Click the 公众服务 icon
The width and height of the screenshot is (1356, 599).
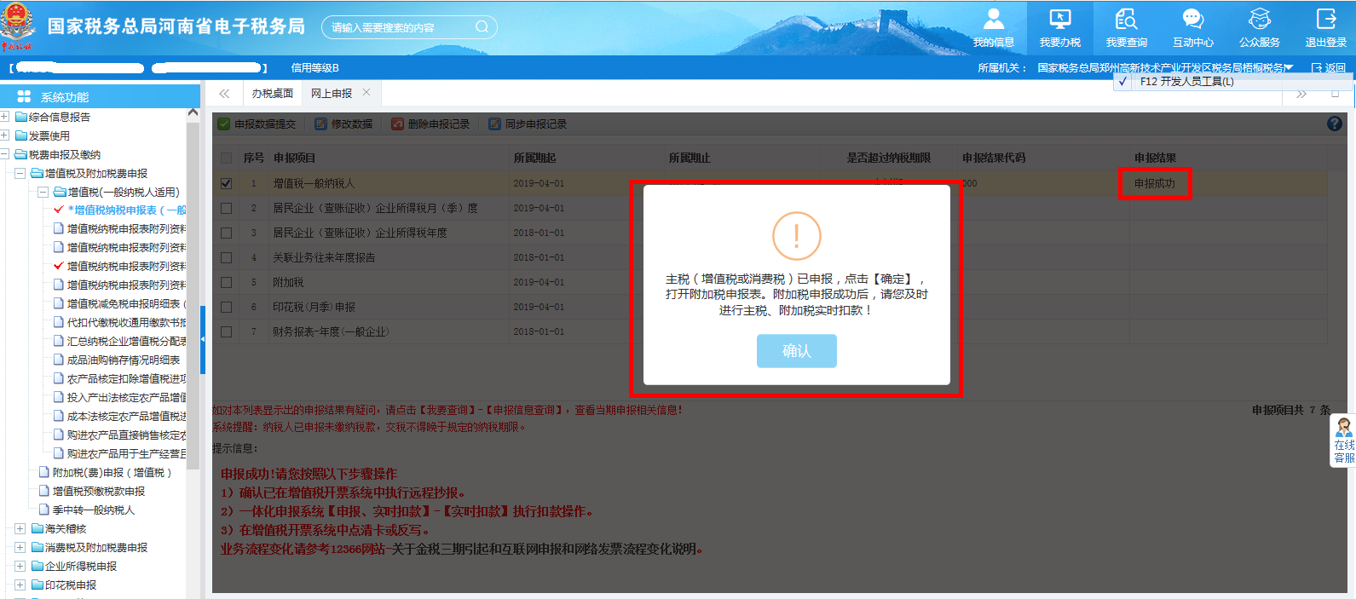[x=1259, y=20]
